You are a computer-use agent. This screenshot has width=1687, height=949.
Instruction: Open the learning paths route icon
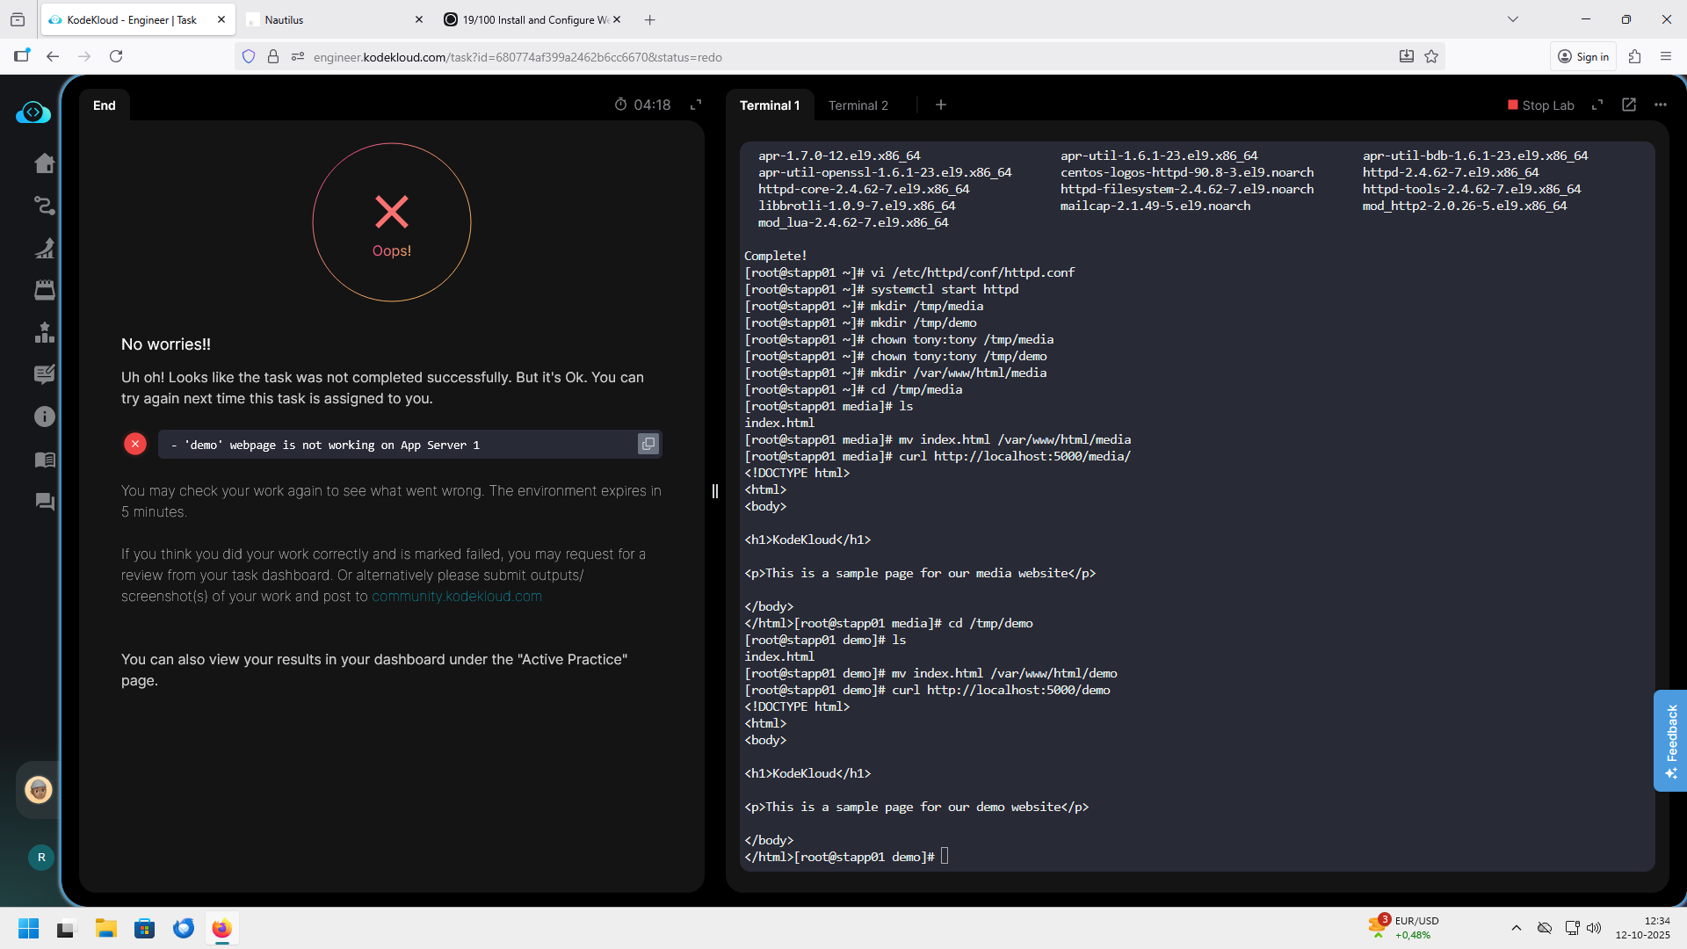[x=44, y=206]
